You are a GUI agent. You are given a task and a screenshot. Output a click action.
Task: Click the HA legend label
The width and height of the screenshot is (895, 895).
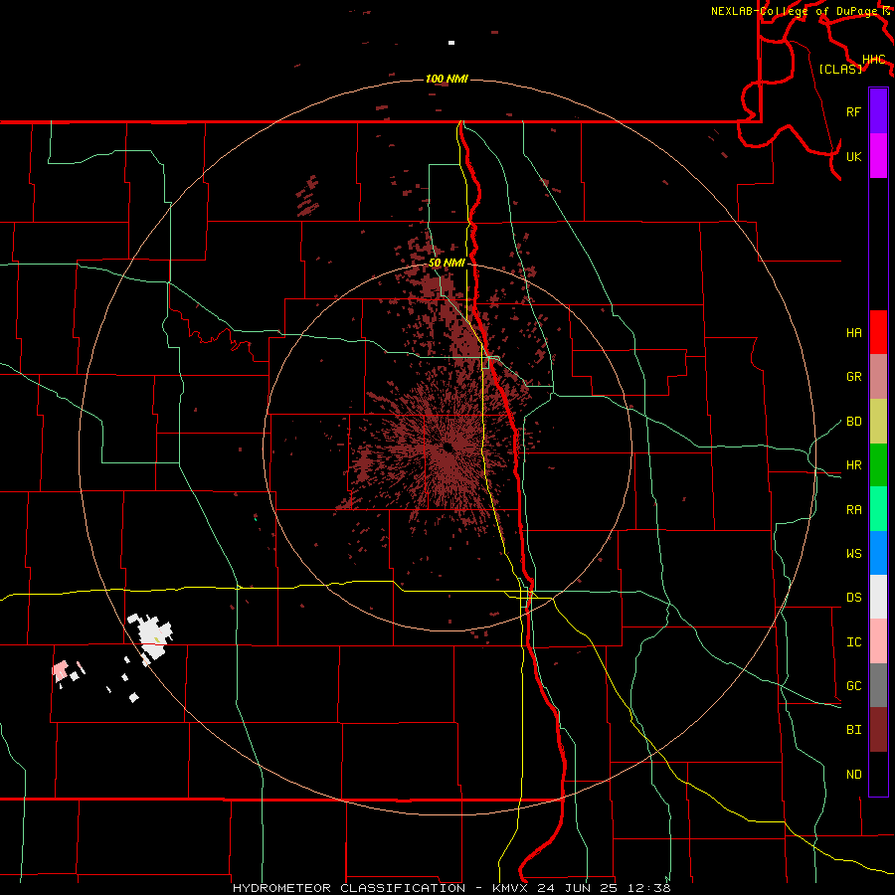coord(853,333)
